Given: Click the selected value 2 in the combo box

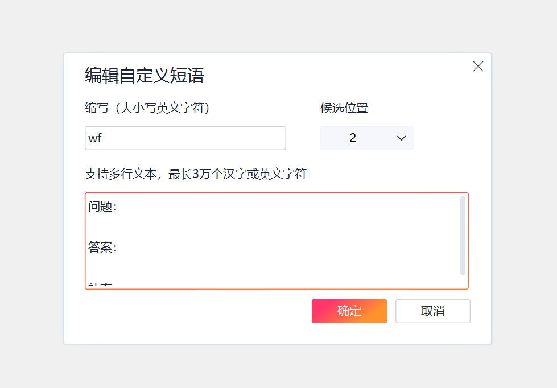Looking at the screenshot, I should (x=353, y=138).
